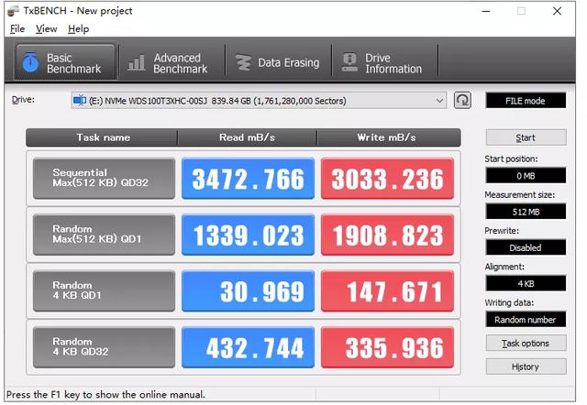Click the Random 4 KB QD1 task button
Image resolution: width=587 pixels, height=405 pixels.
pos(104,290)
